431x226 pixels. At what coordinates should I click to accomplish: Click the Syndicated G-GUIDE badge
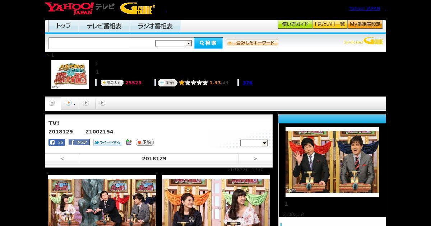[363, 41]
